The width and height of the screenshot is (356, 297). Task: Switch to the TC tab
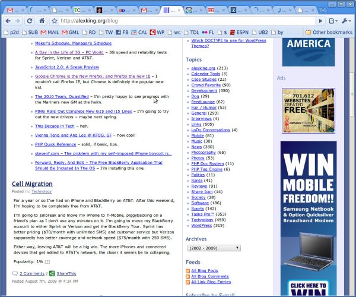(x=82, y=10)
